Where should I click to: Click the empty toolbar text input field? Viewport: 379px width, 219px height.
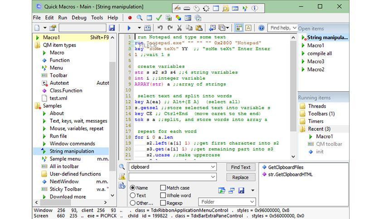[x=83, y=28]
